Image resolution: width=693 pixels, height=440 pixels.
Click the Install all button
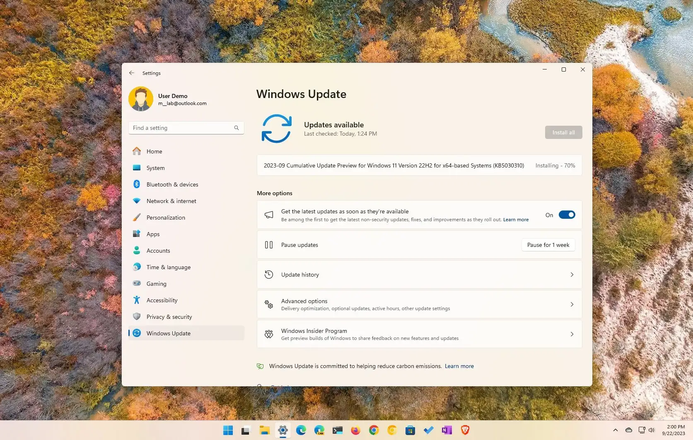(x=563, y=132)
